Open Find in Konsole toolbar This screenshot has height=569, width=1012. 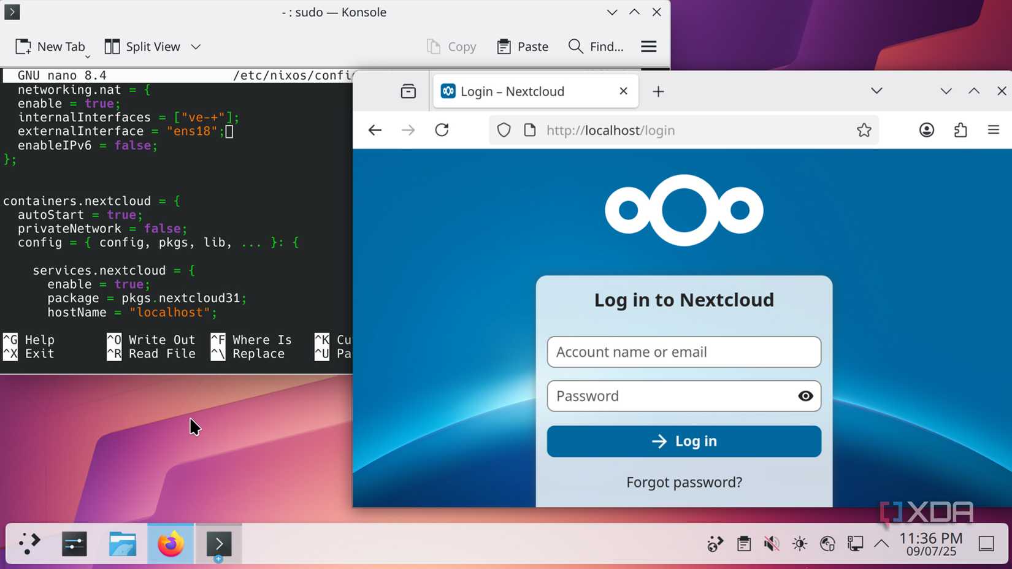click(x=596, y=47)
